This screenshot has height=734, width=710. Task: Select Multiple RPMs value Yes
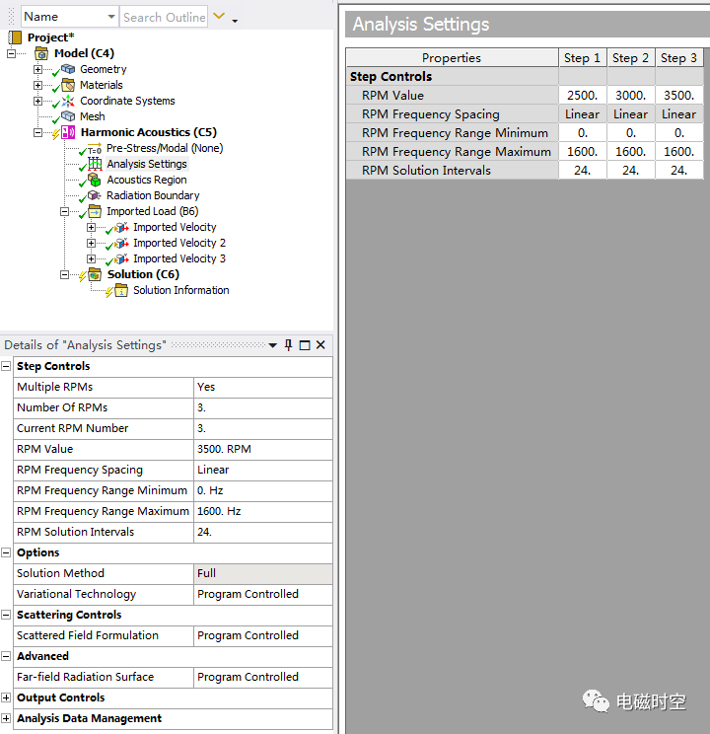(x=263, y=387)
